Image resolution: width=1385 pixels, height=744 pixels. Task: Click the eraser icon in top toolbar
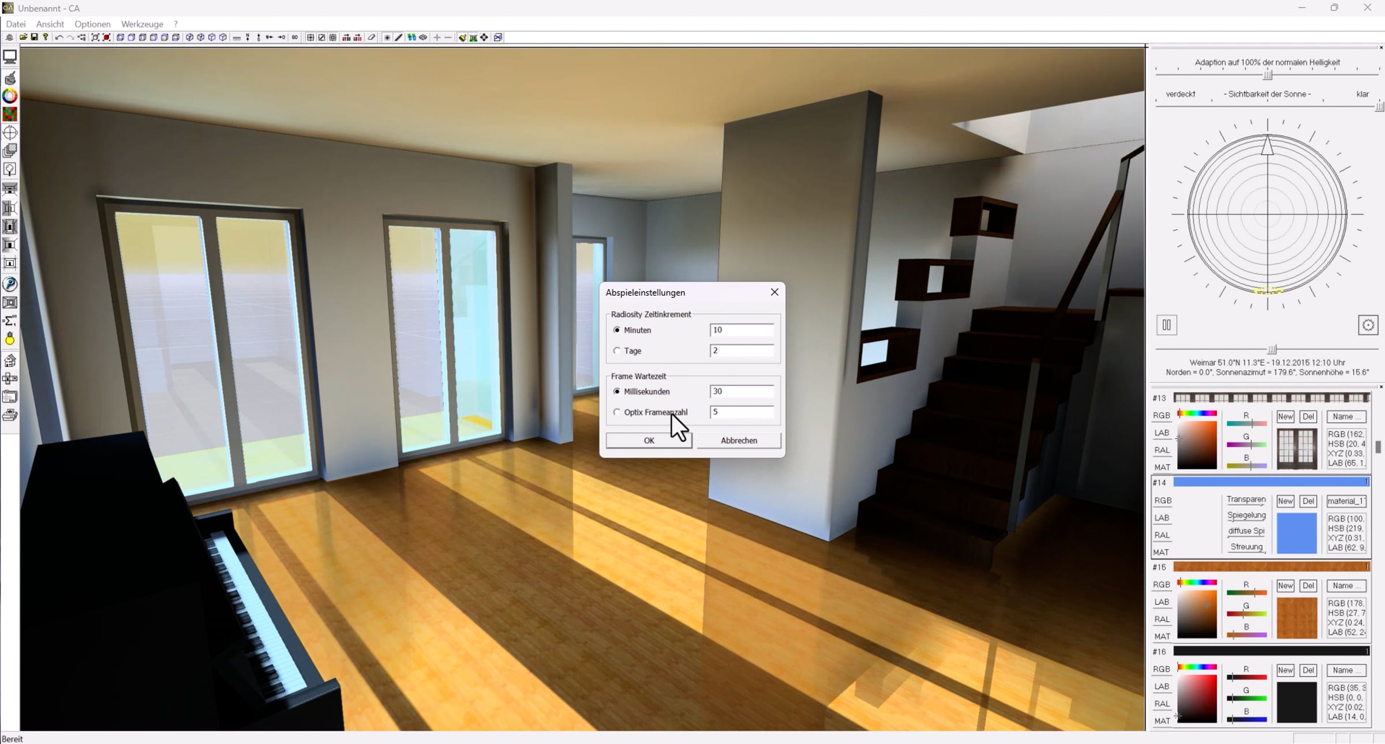tap(372, 37)
